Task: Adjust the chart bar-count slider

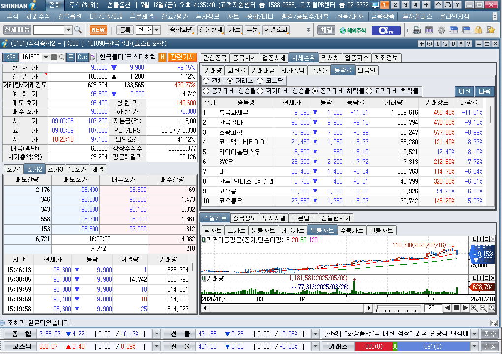Action: pos(399,308)
